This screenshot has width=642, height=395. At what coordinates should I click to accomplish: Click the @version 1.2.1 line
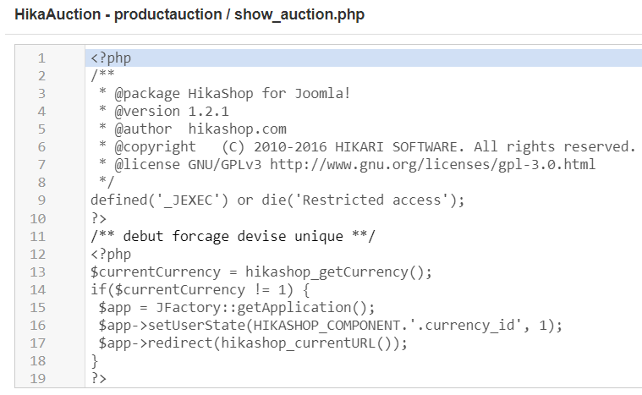click(164, 112)
